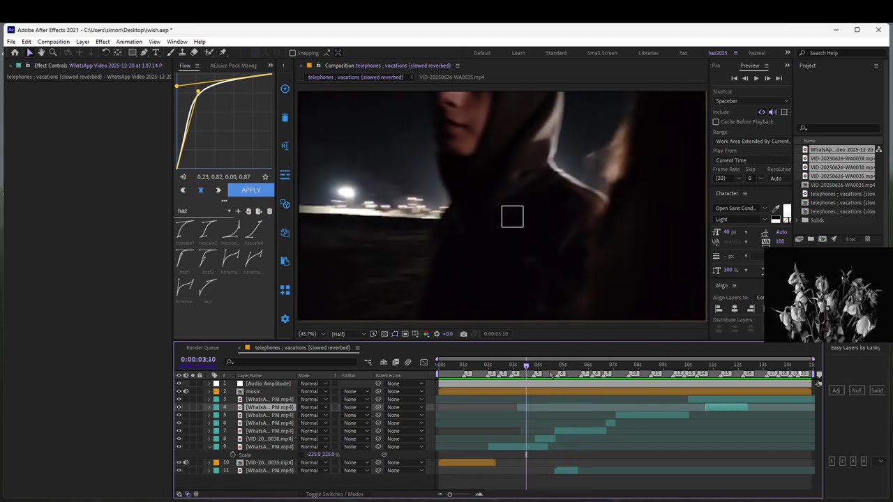Open the composition flowchart icon in timeline
This screenshot has width=893, height=502.
coord(368,363)
